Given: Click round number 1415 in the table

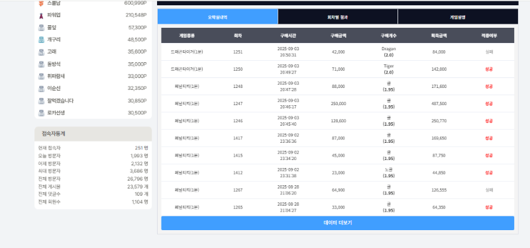Looking at the screenshot, I should tap(238, 155).
